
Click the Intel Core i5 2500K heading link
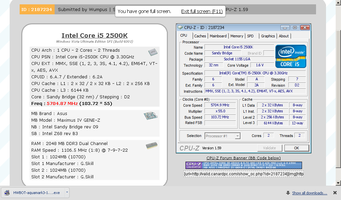pyautogui.click(x=95, y=35)
